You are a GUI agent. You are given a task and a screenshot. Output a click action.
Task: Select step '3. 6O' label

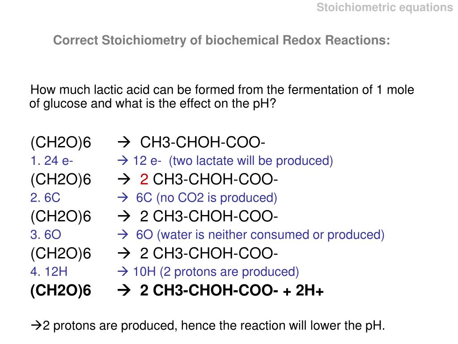click(x=46, y=235)
